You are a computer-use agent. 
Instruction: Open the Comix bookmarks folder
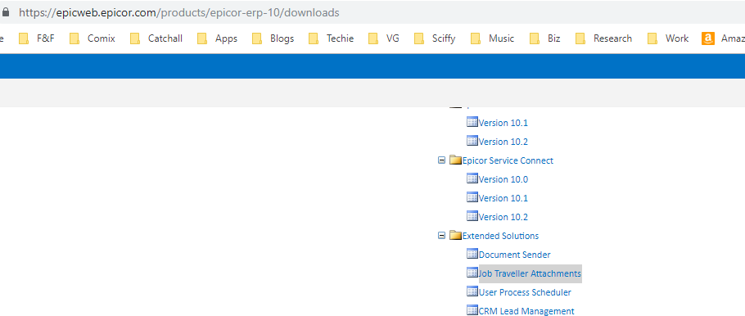point(93,38)
